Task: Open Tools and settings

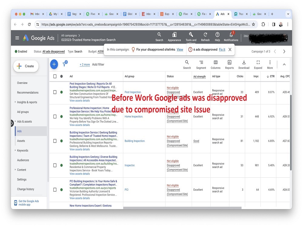Action: coord(191,38)
